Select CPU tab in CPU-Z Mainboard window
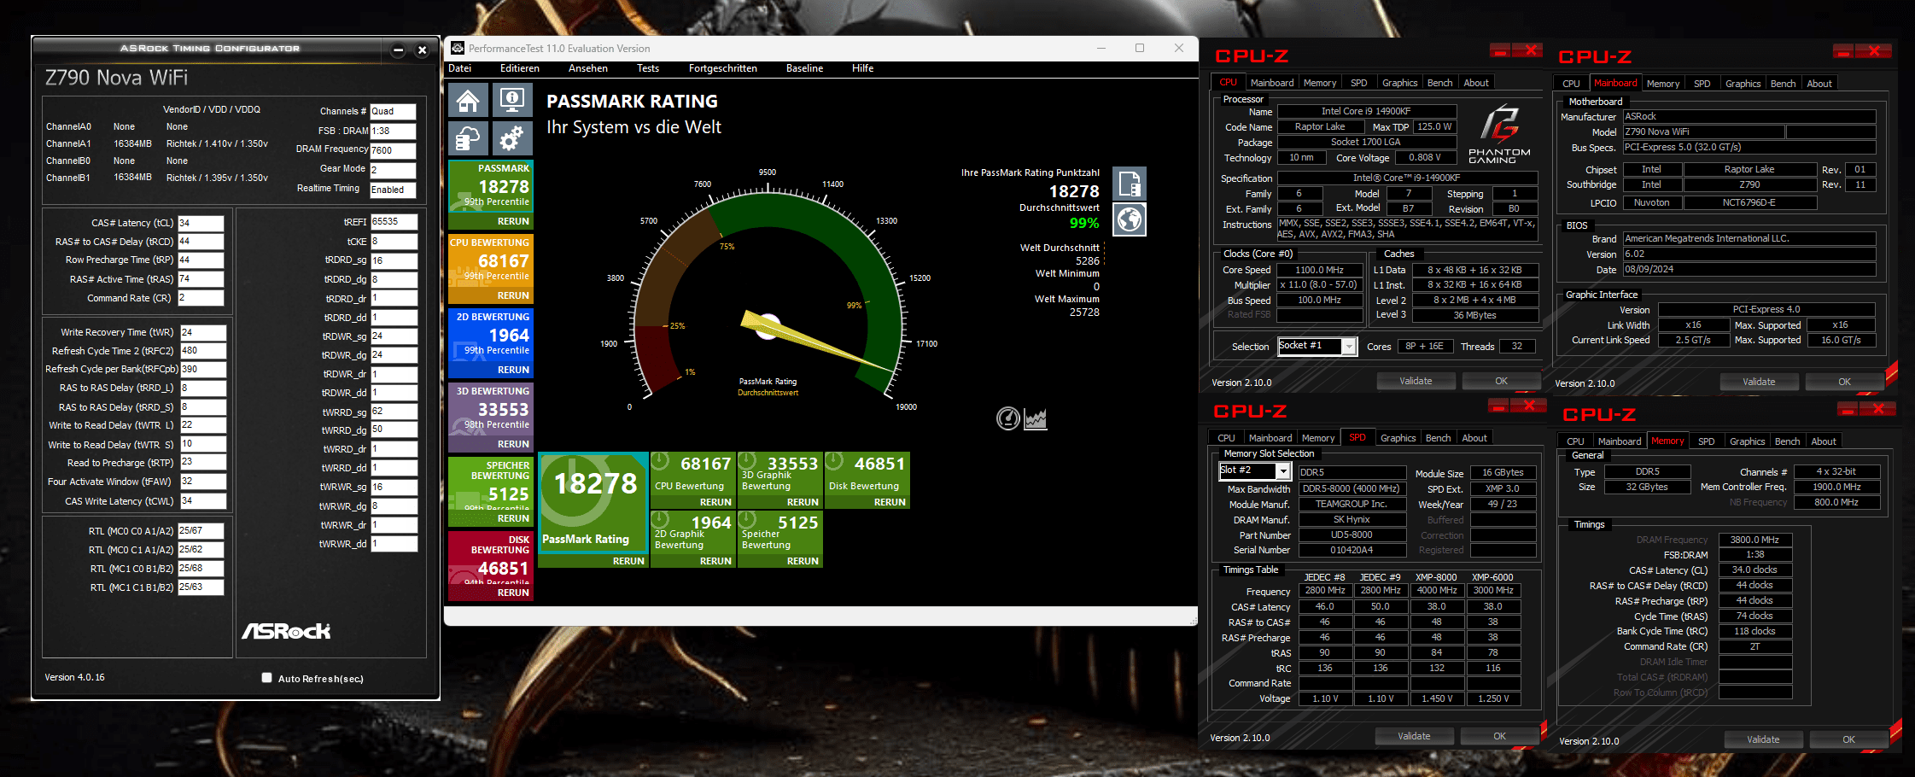 click(x=1571, y=84)
